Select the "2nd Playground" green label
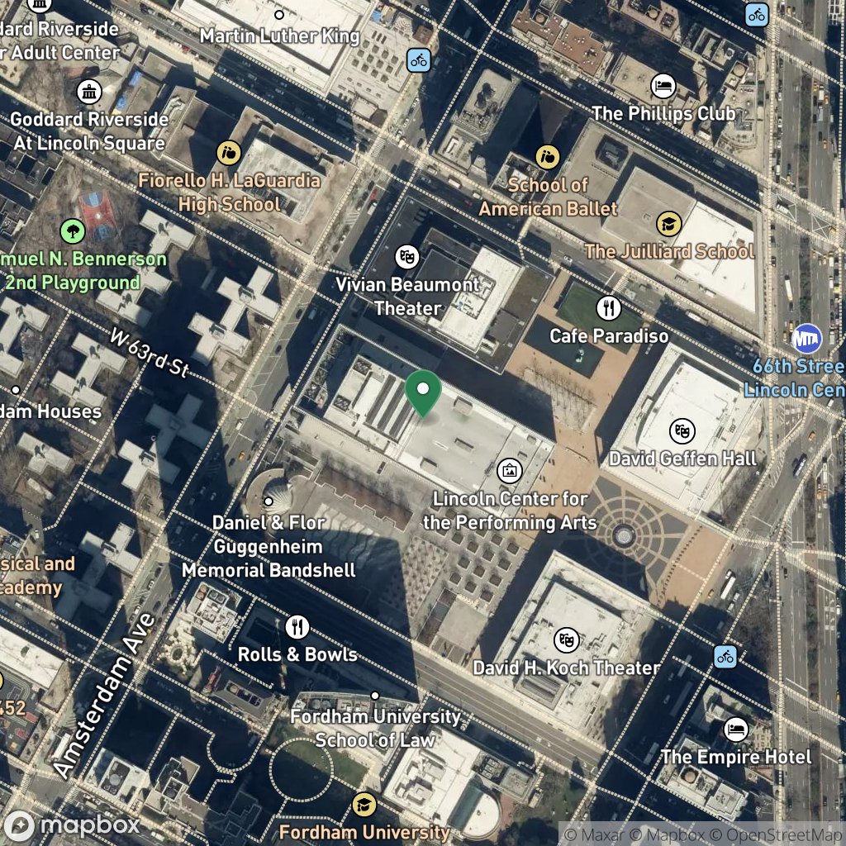846x846 pixels. (x=73, y=283)
